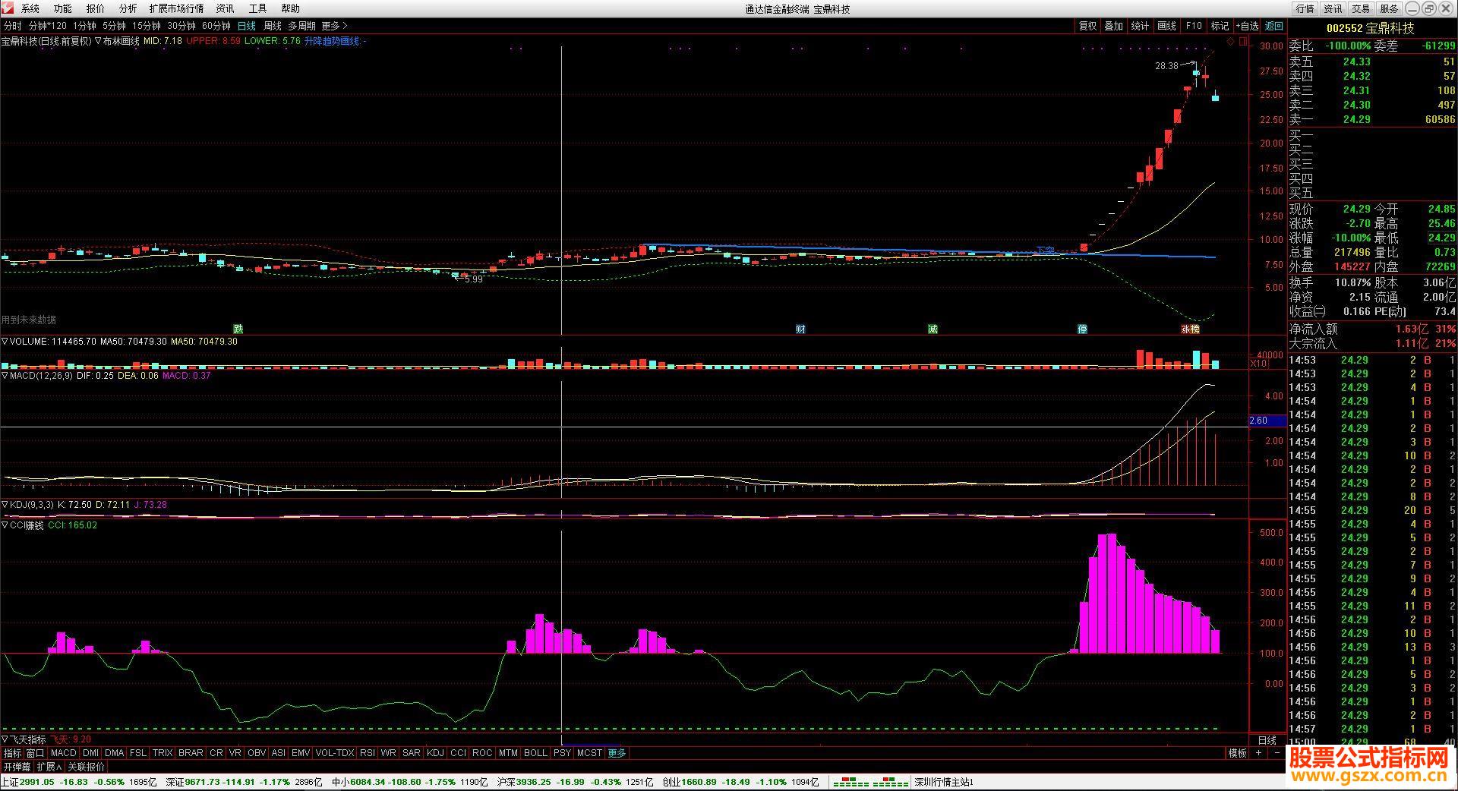The width and height of the screenshot is (1458, 791).
Task: Select 1分钟 period
Action: (x=85, y=26)
